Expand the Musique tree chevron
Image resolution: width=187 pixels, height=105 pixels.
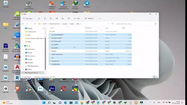point(23,63)
